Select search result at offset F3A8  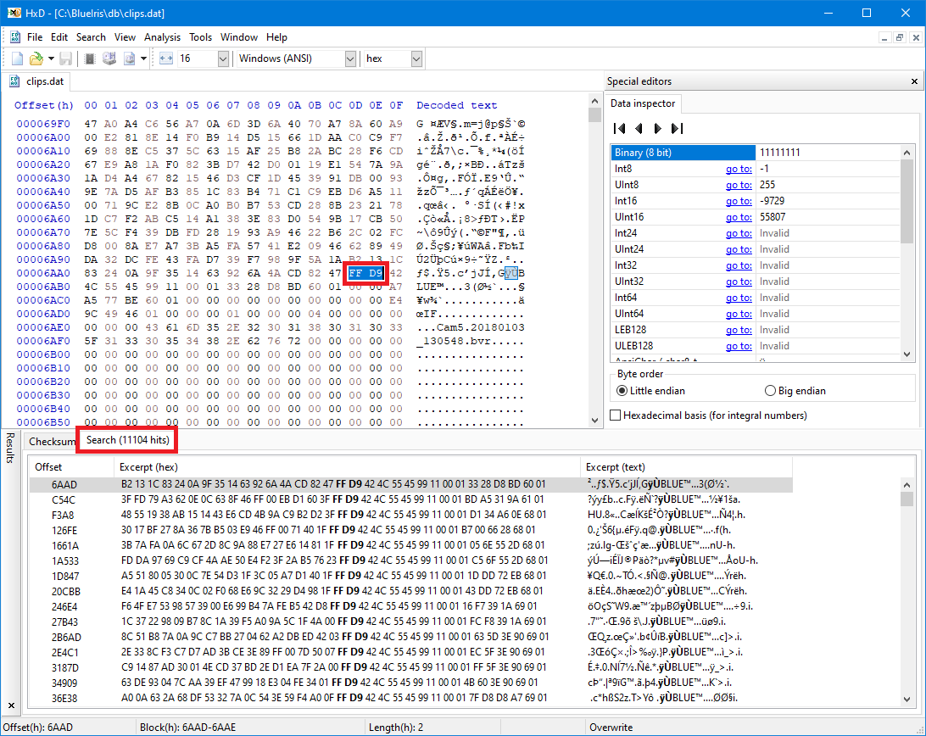(x=411, y=515)
